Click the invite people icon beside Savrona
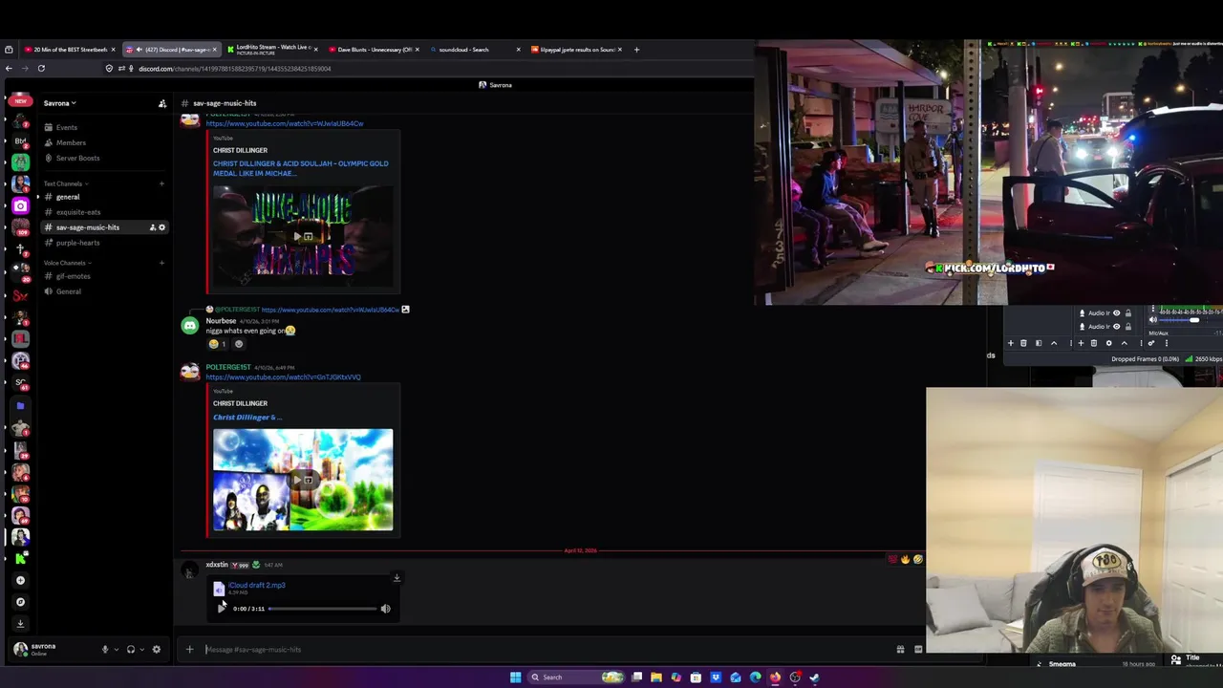This screenshot has height=688, width=1223. (162, 103)
